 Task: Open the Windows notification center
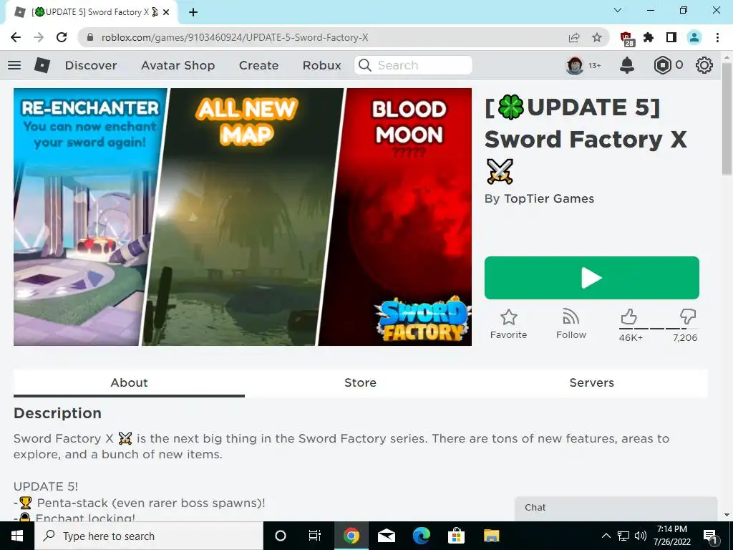coord(711,536)
